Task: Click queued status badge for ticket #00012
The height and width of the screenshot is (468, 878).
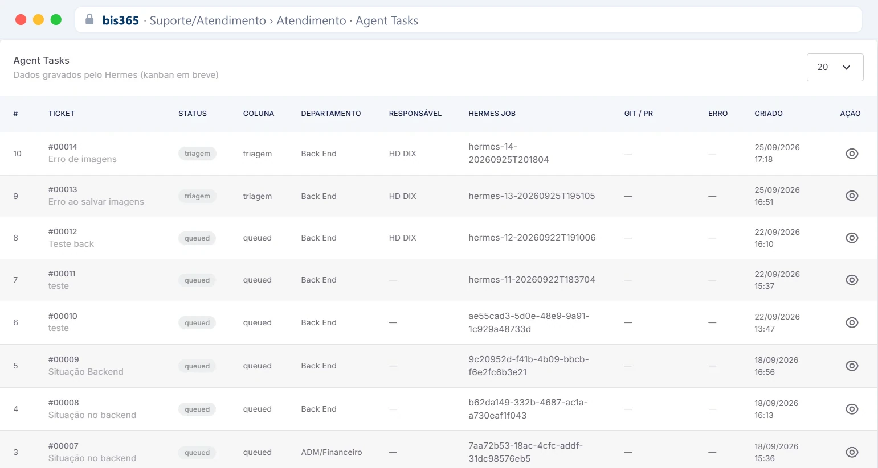Action: pyautogui.click(x=197, y=238)
